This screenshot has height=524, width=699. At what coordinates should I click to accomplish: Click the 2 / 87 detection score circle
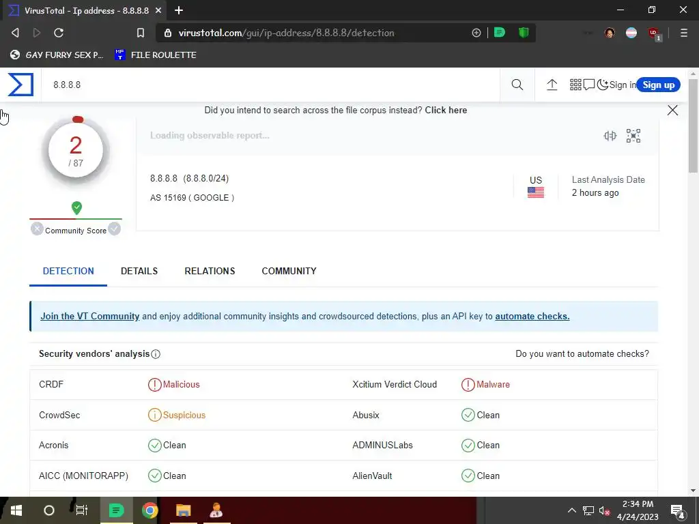[x=76, y=150]
